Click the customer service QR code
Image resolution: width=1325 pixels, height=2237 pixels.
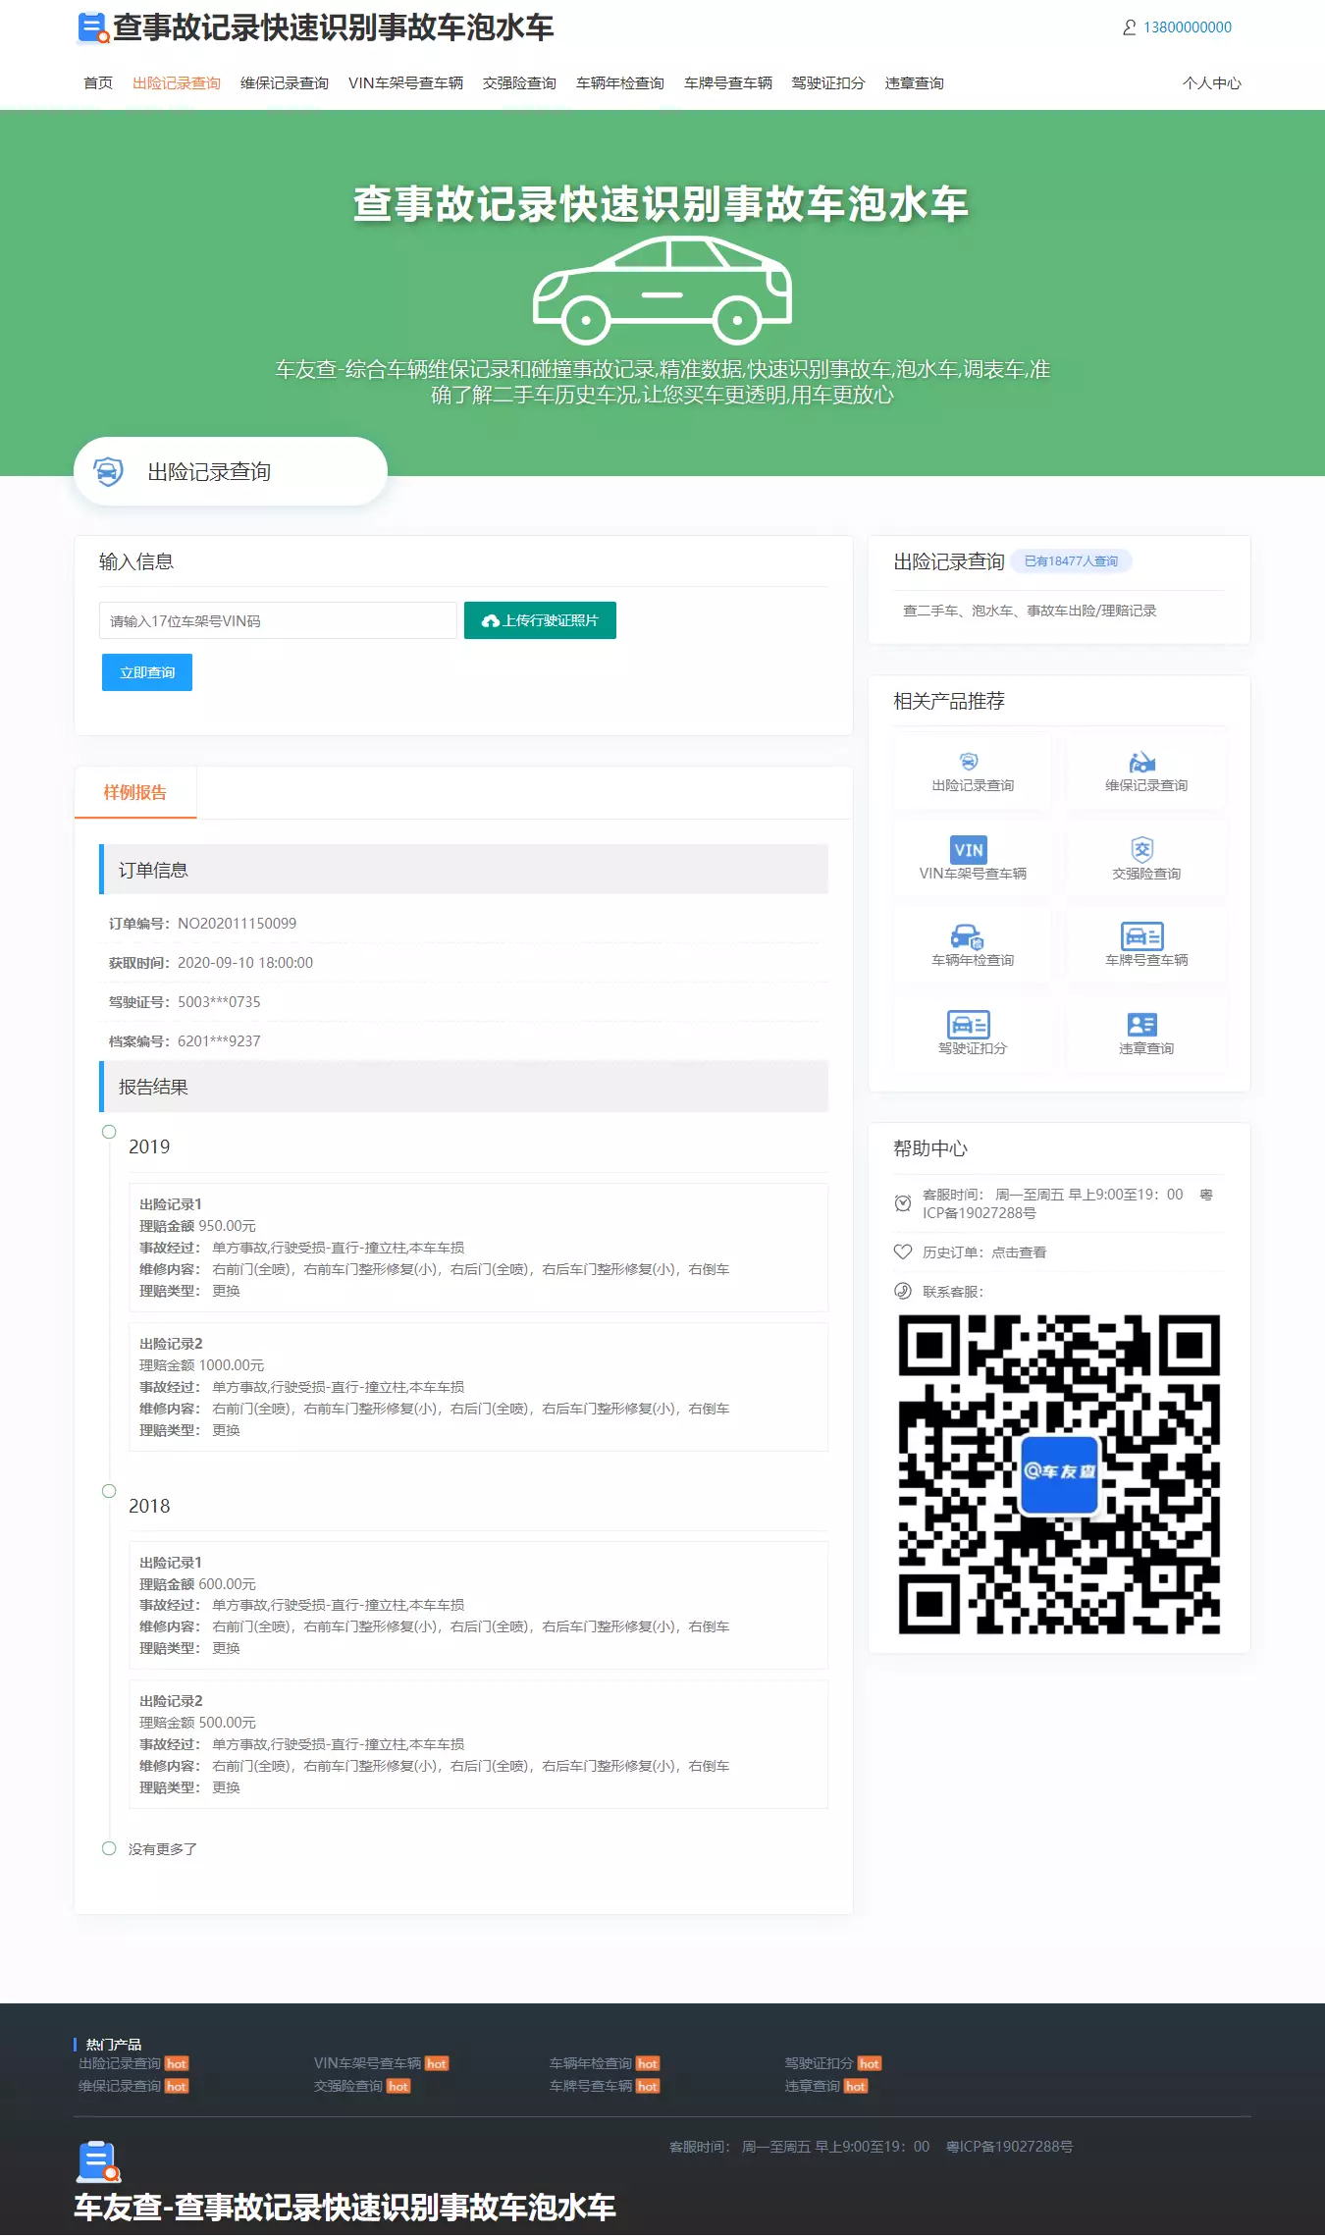pos(1059,1474)
